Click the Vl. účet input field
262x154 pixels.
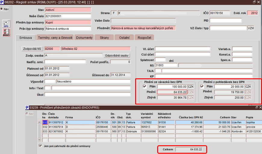point(182,49)
